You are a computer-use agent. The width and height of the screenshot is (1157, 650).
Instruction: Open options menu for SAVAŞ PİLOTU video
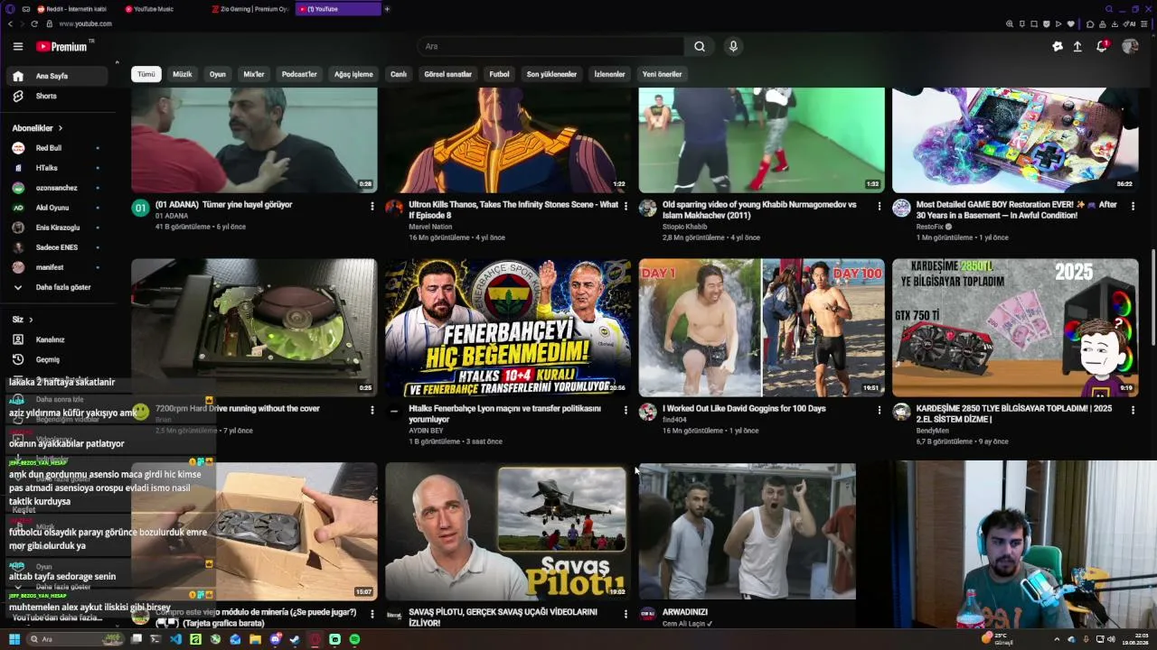(626, 614)
